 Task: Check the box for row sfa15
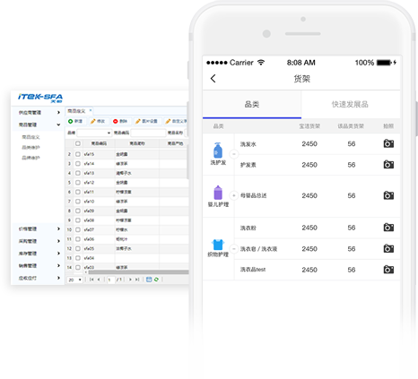78,154
